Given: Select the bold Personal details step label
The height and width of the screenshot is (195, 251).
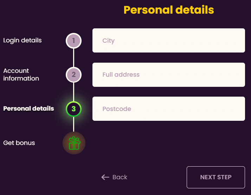Looking at the screenshot, I should pyautogui.click(x=29, y=109).
